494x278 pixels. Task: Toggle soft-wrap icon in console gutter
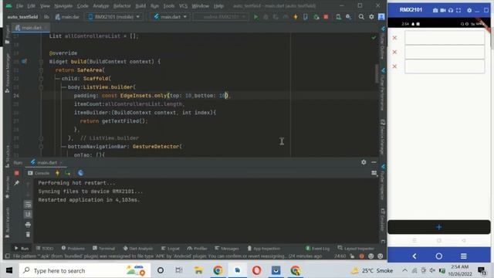click(28, 205)
